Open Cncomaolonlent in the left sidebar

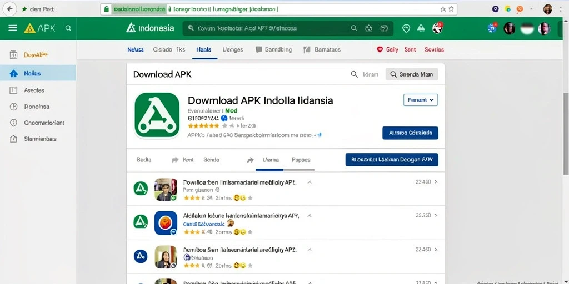tap(38, 123)
